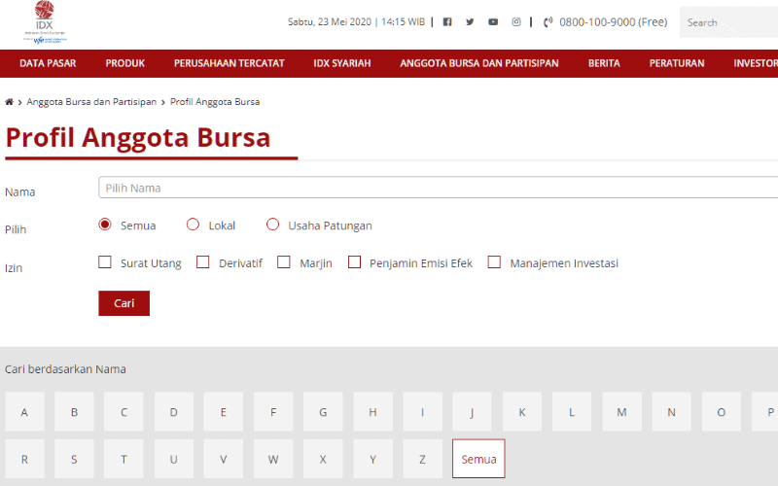Follow Profil Anggota Bursa breadcrumb link

point(215,102)
